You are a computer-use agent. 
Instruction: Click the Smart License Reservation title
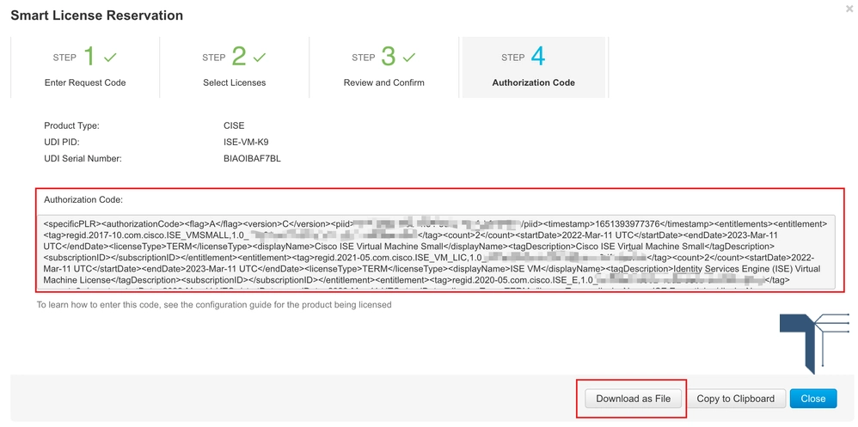tap(97, 15)
